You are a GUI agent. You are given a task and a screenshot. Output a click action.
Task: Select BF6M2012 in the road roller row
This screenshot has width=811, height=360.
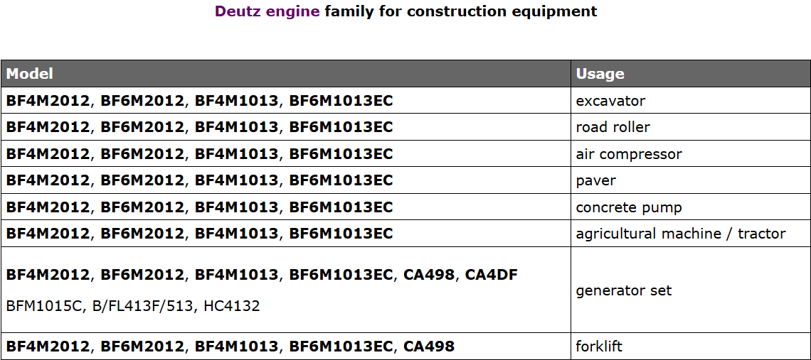coord(142,127)
